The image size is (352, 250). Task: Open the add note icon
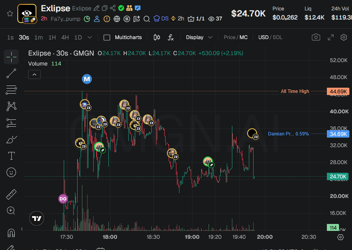136,19
